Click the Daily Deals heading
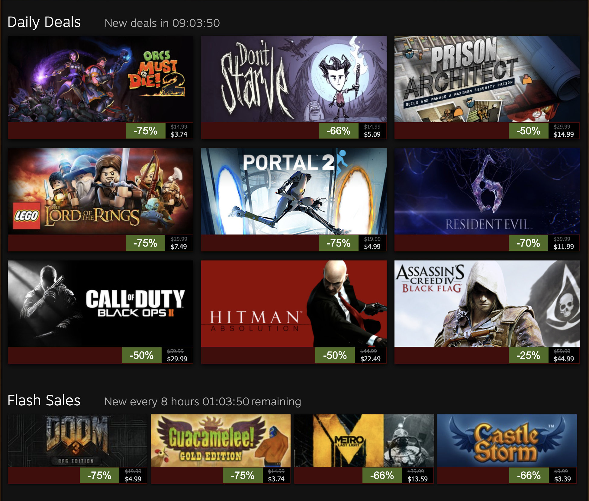589x501 pixels. click(x=44, y=22)
